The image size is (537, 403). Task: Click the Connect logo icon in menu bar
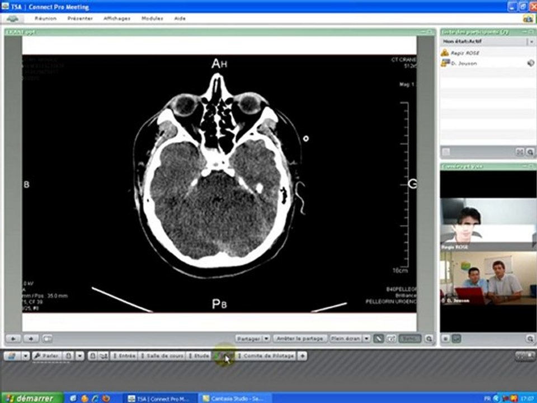[13, 18]
